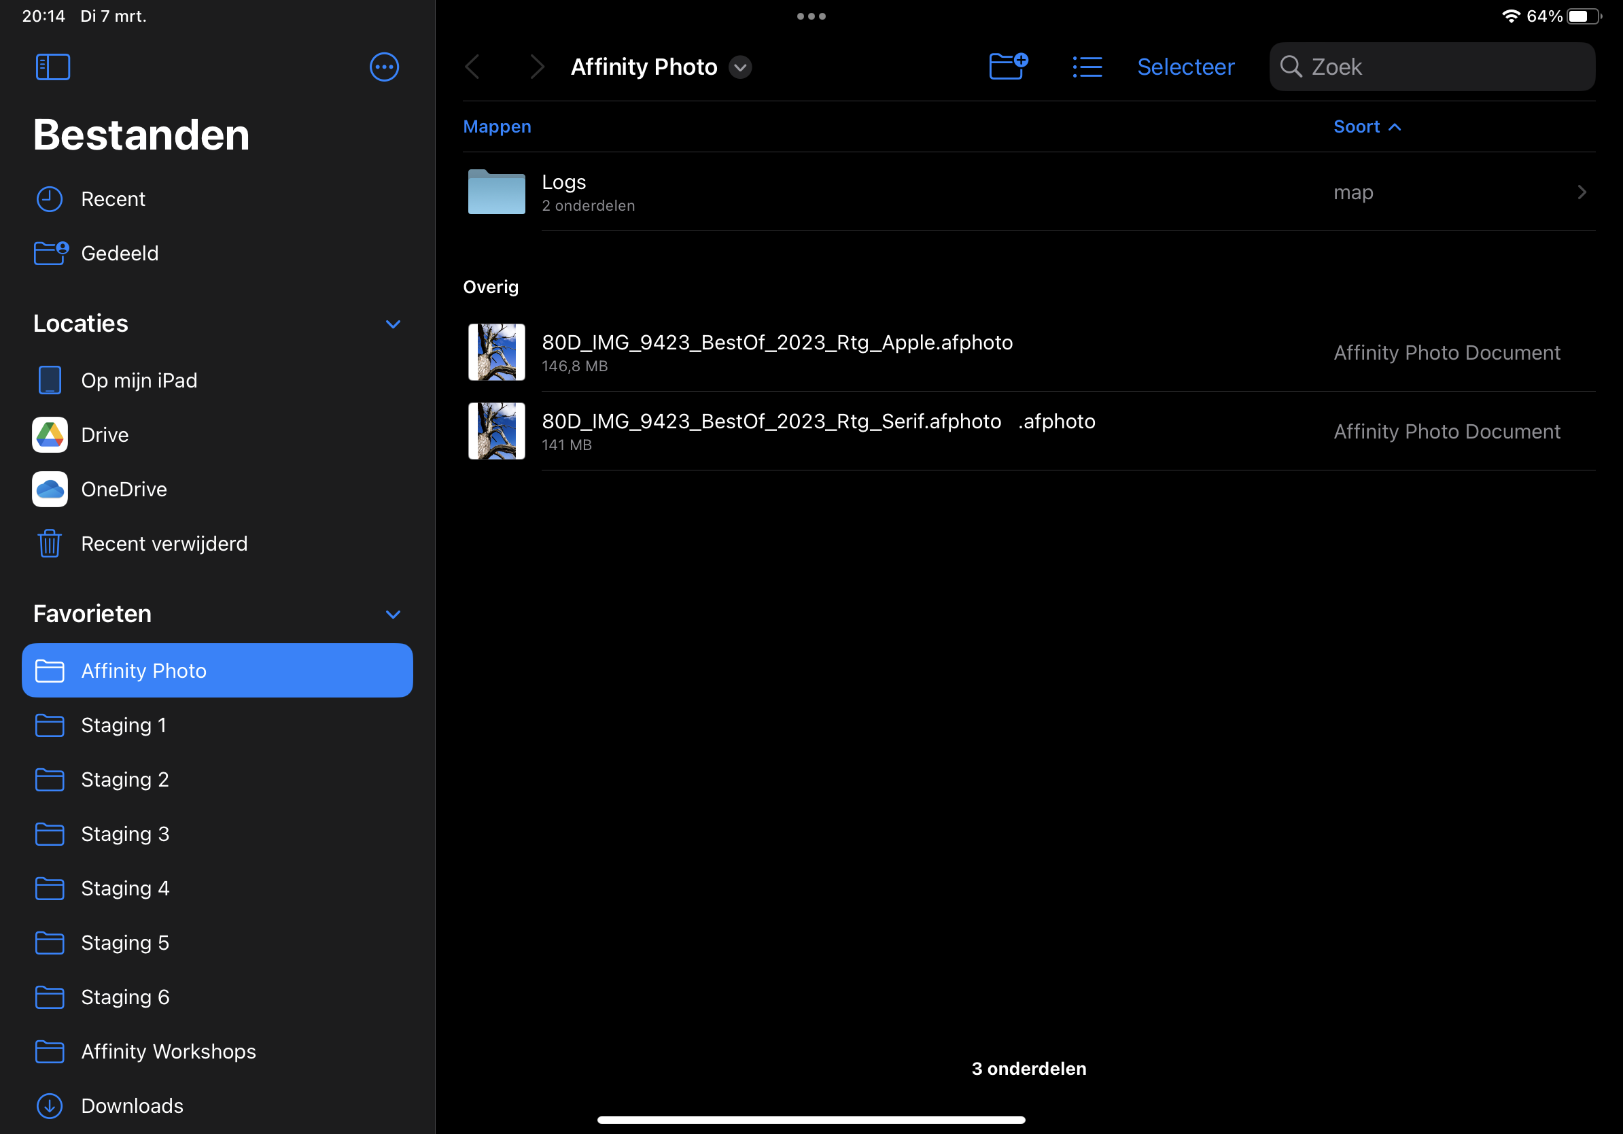Open Recent in the sidebar
Image resolution: width=1623 pixels, height=1134 pixels.
point(217,199)
